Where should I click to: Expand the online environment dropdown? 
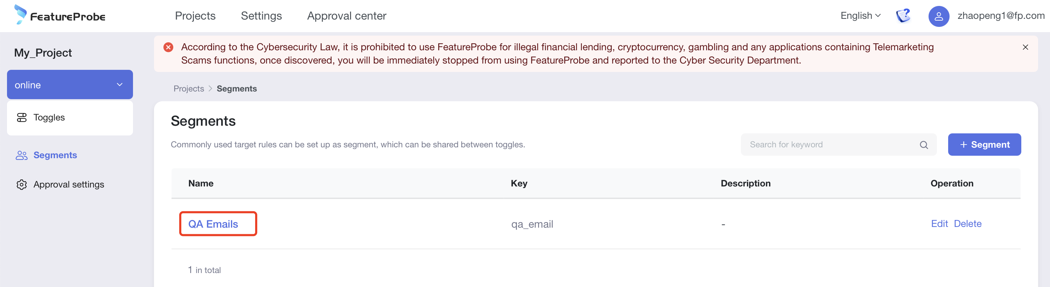[x=119, y=84]
